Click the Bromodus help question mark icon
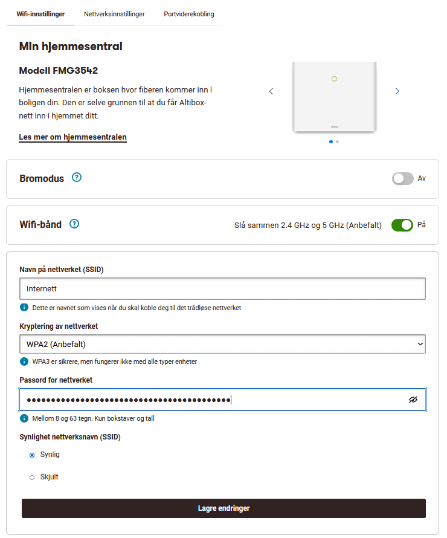Screen dimensions: 447x538 click(77, 178)
